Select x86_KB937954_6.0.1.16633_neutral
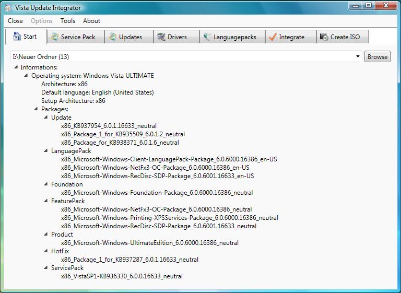The height and width of the screenshot is (293, 401). [x=109, y=126]
